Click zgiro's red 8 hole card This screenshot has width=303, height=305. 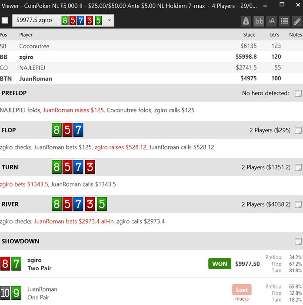pos(5,264)
